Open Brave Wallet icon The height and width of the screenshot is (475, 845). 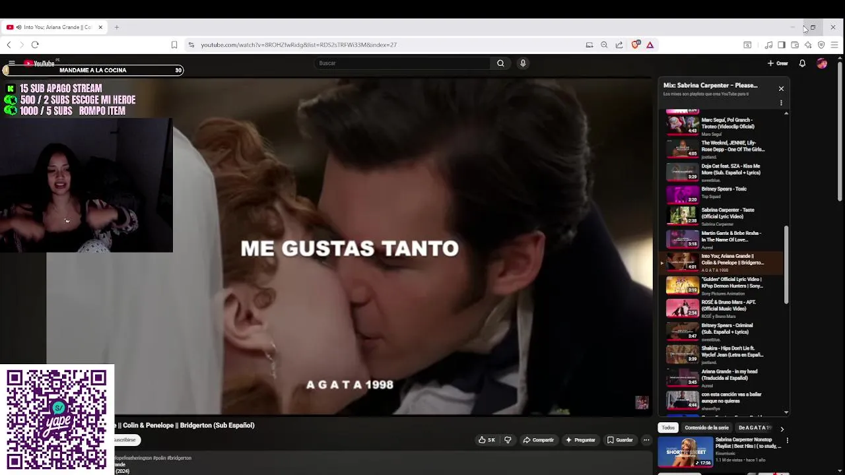pos(795,45)
